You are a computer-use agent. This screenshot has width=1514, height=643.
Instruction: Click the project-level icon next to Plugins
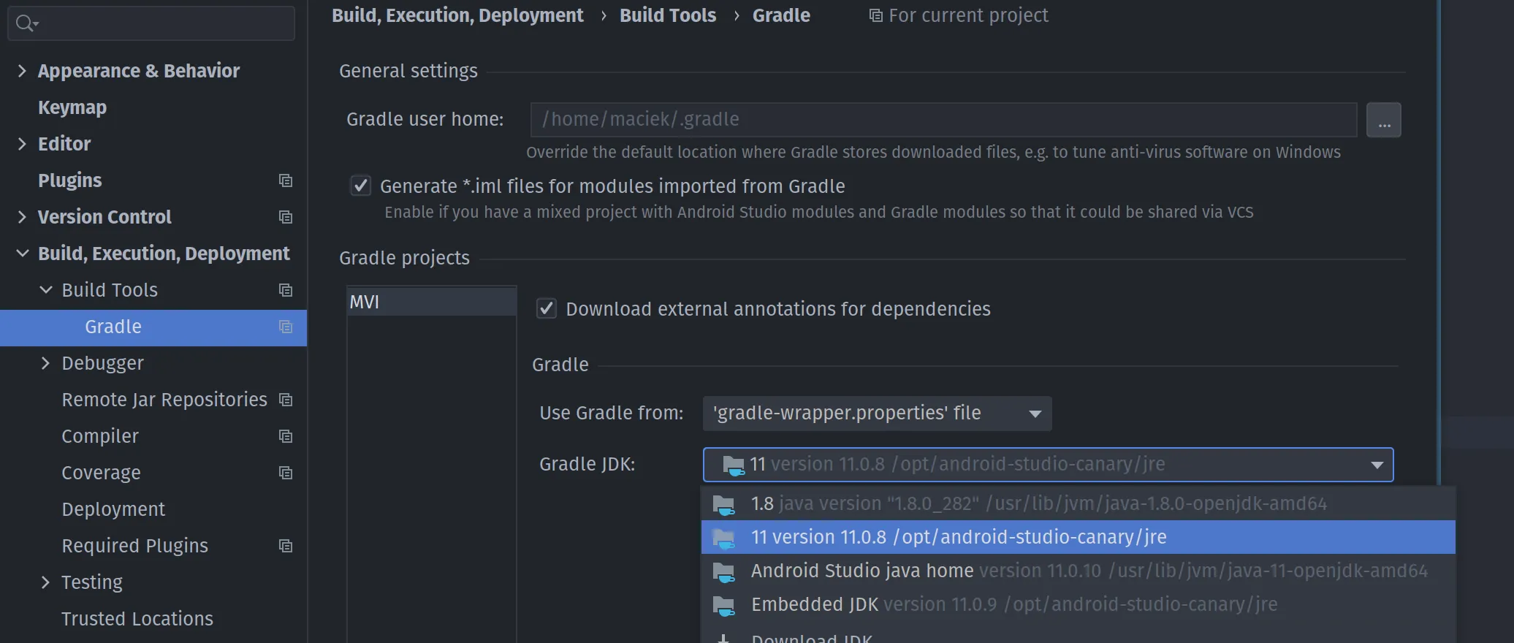click(x=286, y=180)
